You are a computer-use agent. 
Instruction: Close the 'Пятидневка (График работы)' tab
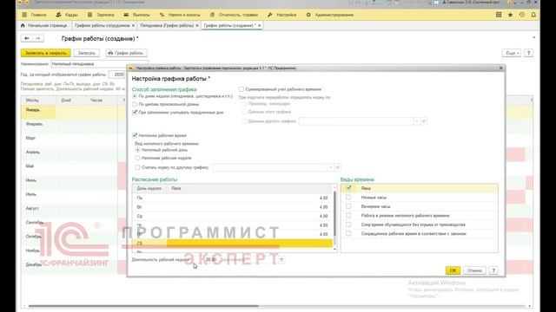click(x=197, y=25)
